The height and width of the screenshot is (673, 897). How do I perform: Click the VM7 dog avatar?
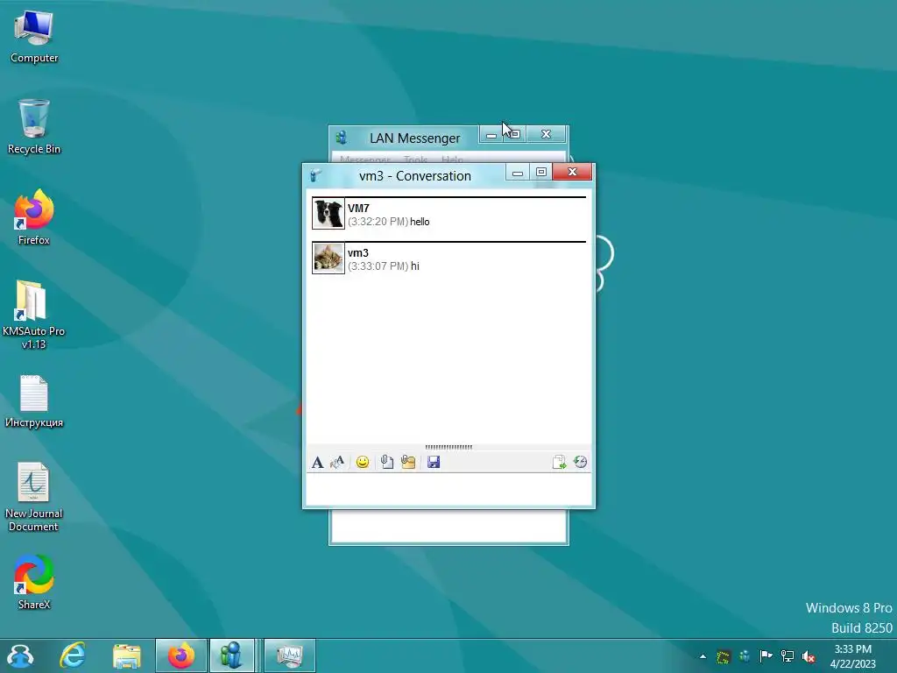point(328,214)
